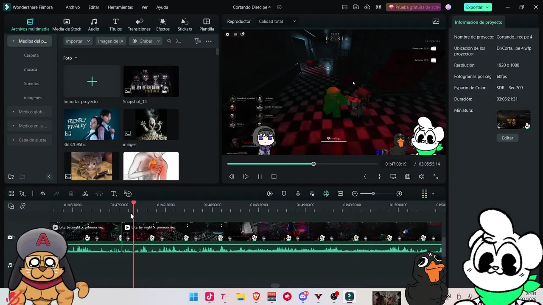Screen dimensions: 543x305
Task: Collapse the Medios del proyecto tree
Action: click(14, 41)
